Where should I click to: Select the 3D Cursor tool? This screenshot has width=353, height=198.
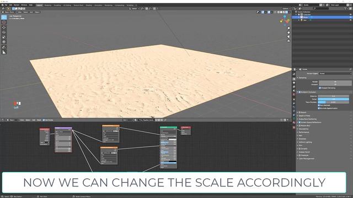tap(4, 22)
